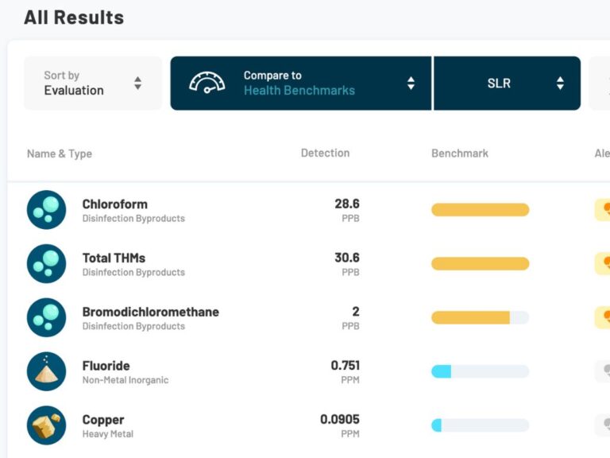Click the Bromodichloromethane bubbles icon
The height and width of the screenshot is (458, 610).
tap(46, 318)
